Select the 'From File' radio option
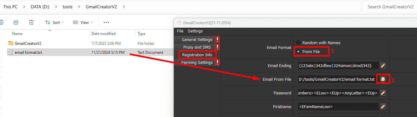The height and width of the screenshot is (117, 417). tap(308, 52)
